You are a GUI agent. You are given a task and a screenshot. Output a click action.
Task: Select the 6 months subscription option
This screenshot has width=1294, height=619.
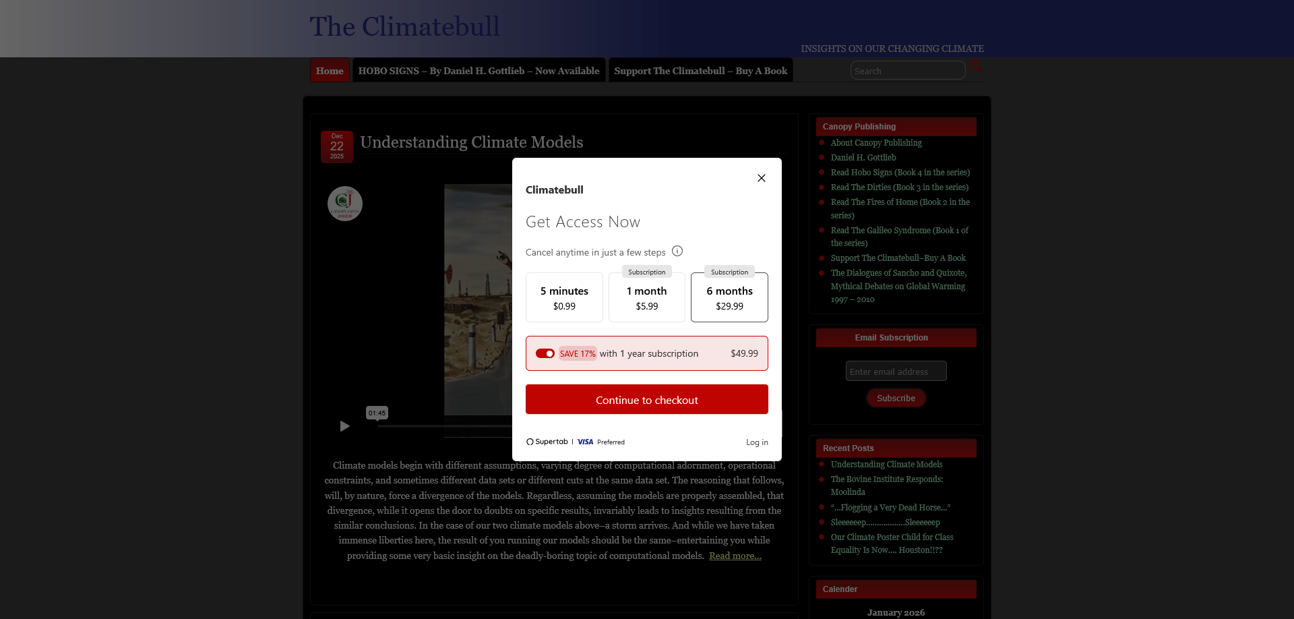click(x=729, y=297)
